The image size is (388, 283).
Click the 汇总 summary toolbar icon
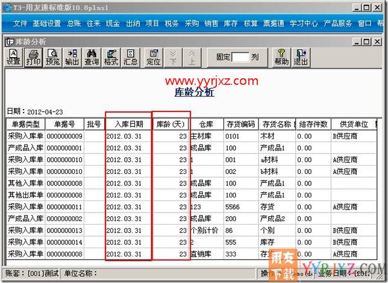[x=130, y=57]
